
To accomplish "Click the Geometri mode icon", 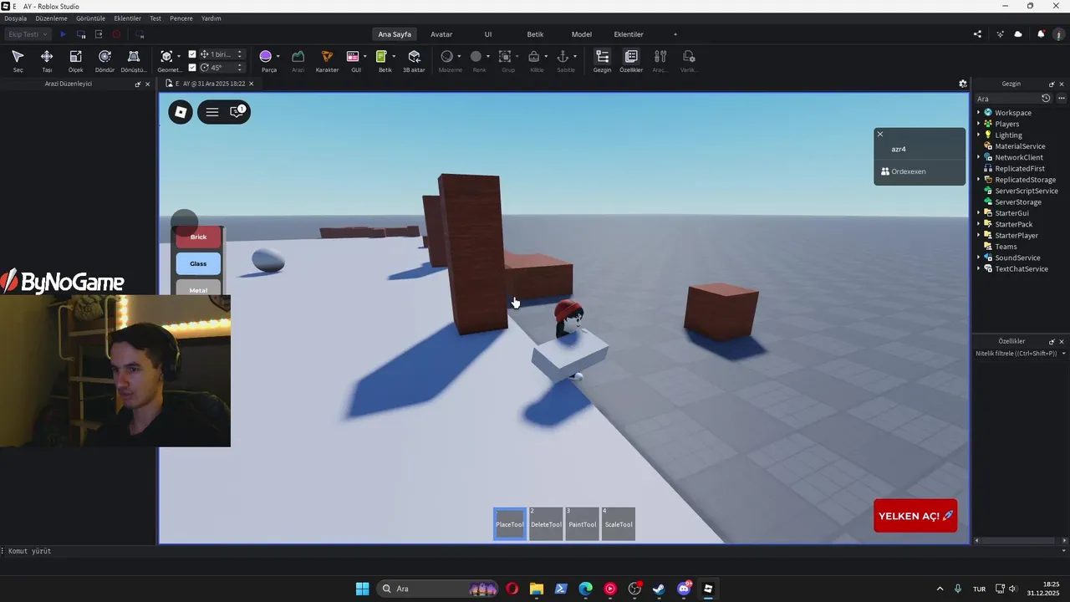I will pos(166,56).
